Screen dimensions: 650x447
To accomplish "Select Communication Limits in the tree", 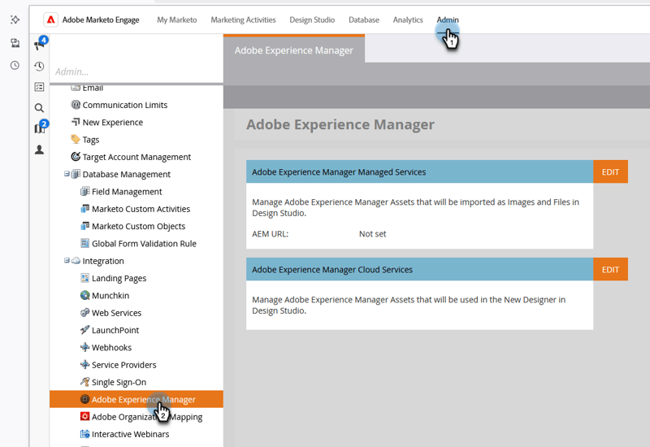I will pos(125,105).
